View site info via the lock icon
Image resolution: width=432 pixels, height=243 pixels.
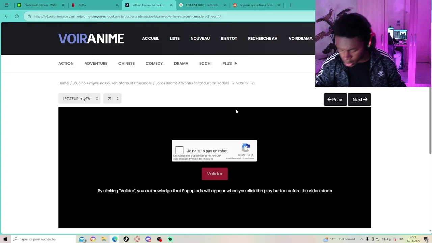(29, 16)
